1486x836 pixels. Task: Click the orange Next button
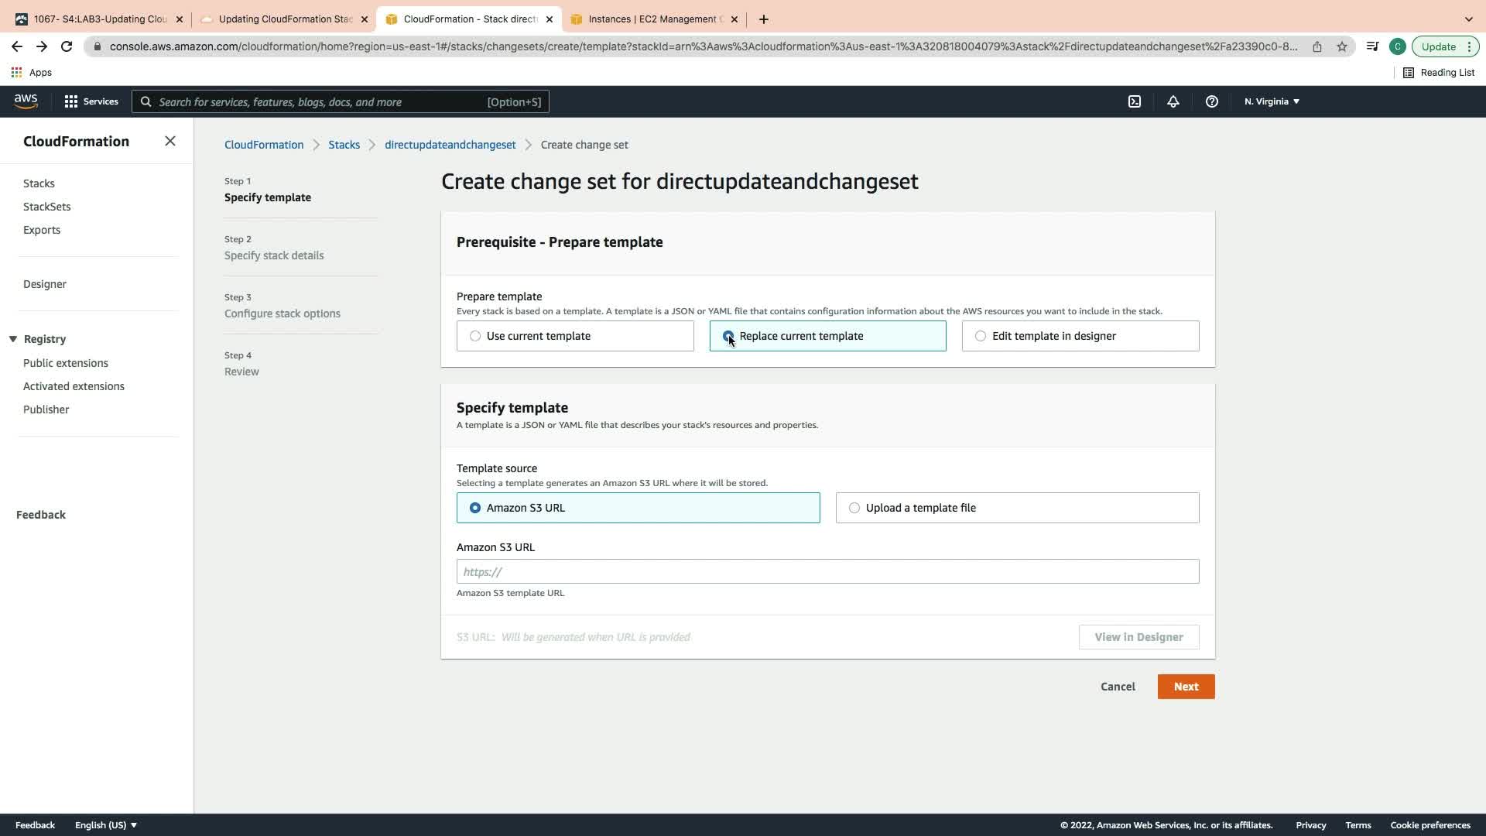point(1185,687)
